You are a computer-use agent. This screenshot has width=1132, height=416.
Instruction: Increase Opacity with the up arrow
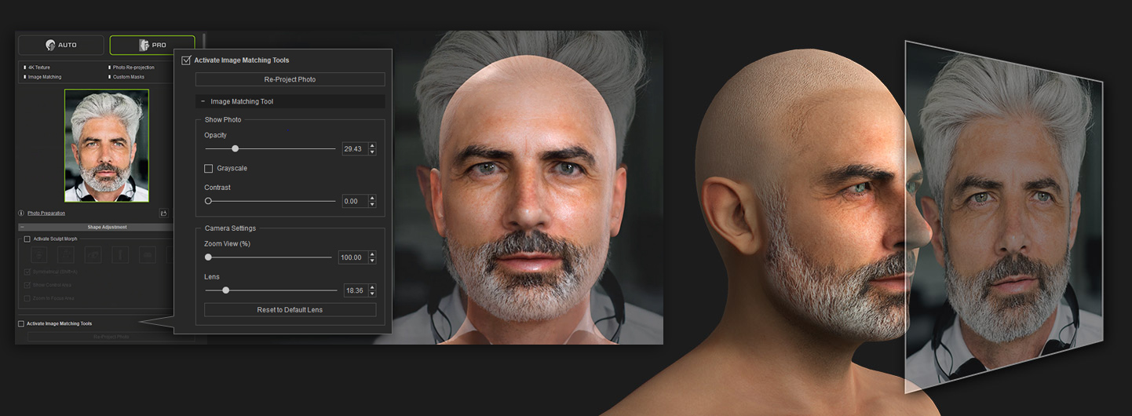coord(372,145)
